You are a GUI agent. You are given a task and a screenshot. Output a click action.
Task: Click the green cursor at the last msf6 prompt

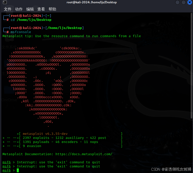pyautogui.click(x=18, y=170)
